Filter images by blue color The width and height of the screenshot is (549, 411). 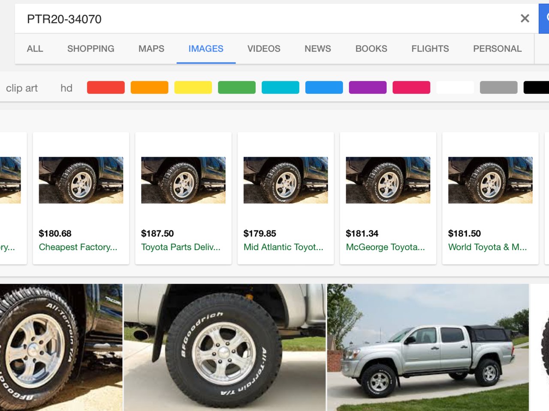click(324, 87)
